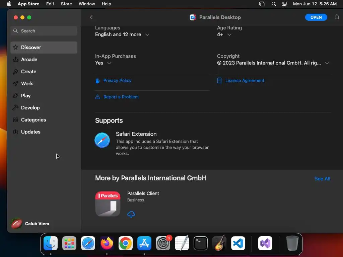This screenshot has width=343, height=257.
Task: Open the Parallels Client app thumbnail
Action: [x=108, y=204]
